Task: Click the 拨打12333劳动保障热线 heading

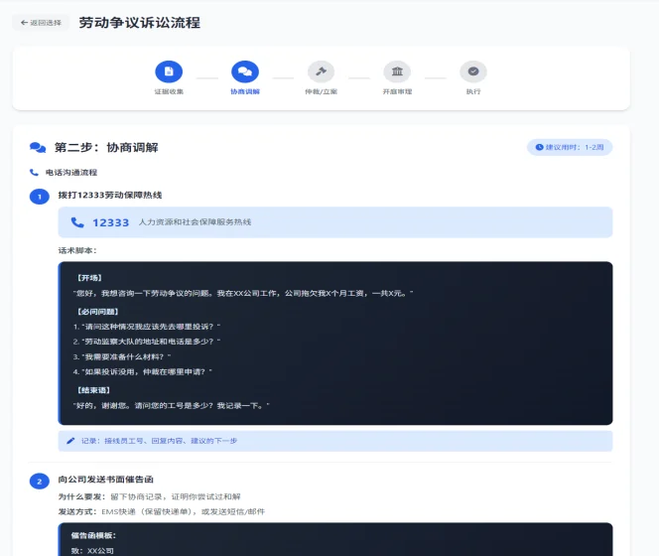Action: click(110, 196)
